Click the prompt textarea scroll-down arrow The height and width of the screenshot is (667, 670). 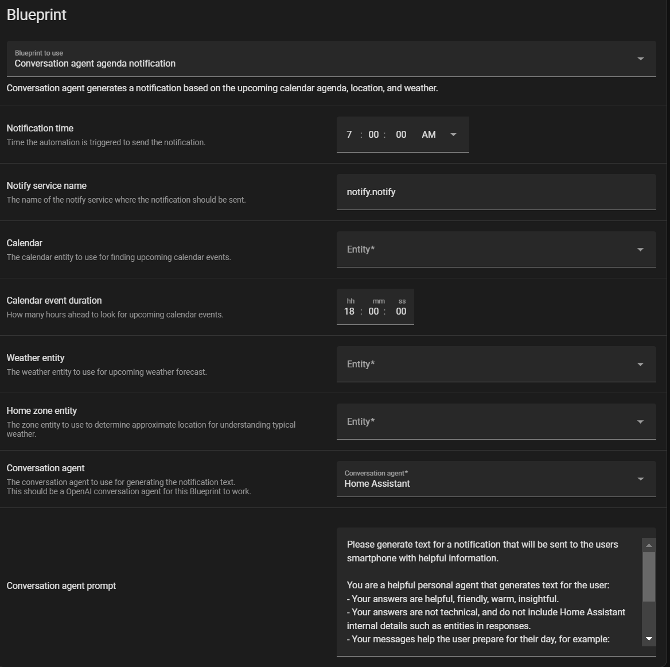pyautogui.click(x=649, y=639)
